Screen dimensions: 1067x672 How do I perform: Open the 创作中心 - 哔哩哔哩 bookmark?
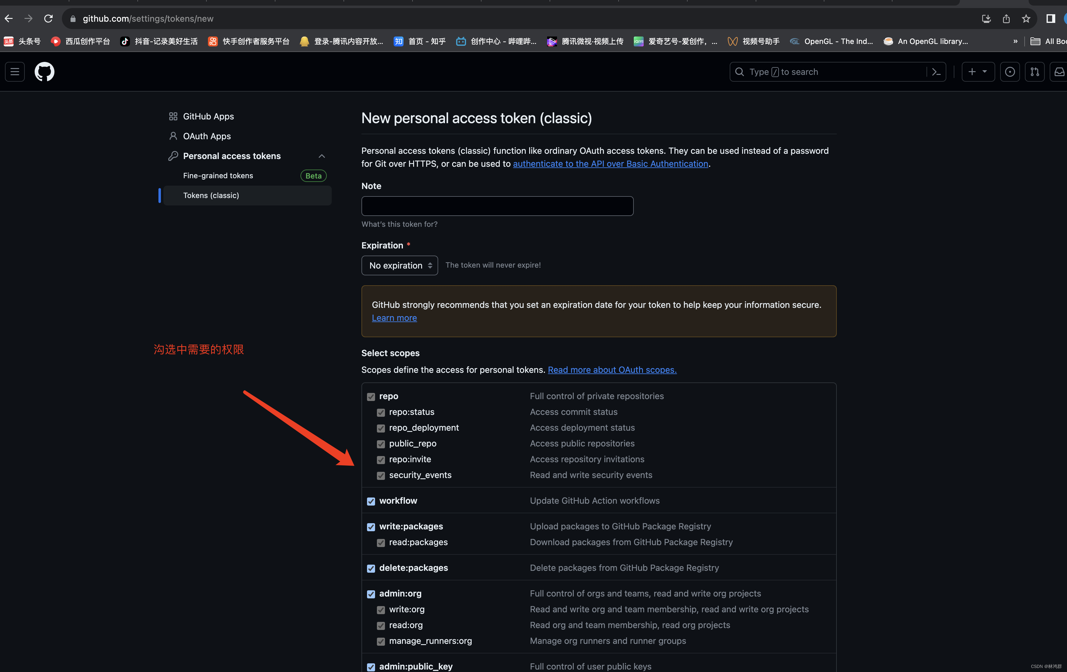point(496,41)
